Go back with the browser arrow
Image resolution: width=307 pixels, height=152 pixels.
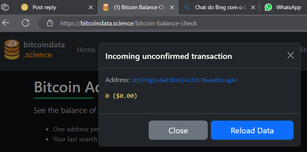click(x=6, y=23)
